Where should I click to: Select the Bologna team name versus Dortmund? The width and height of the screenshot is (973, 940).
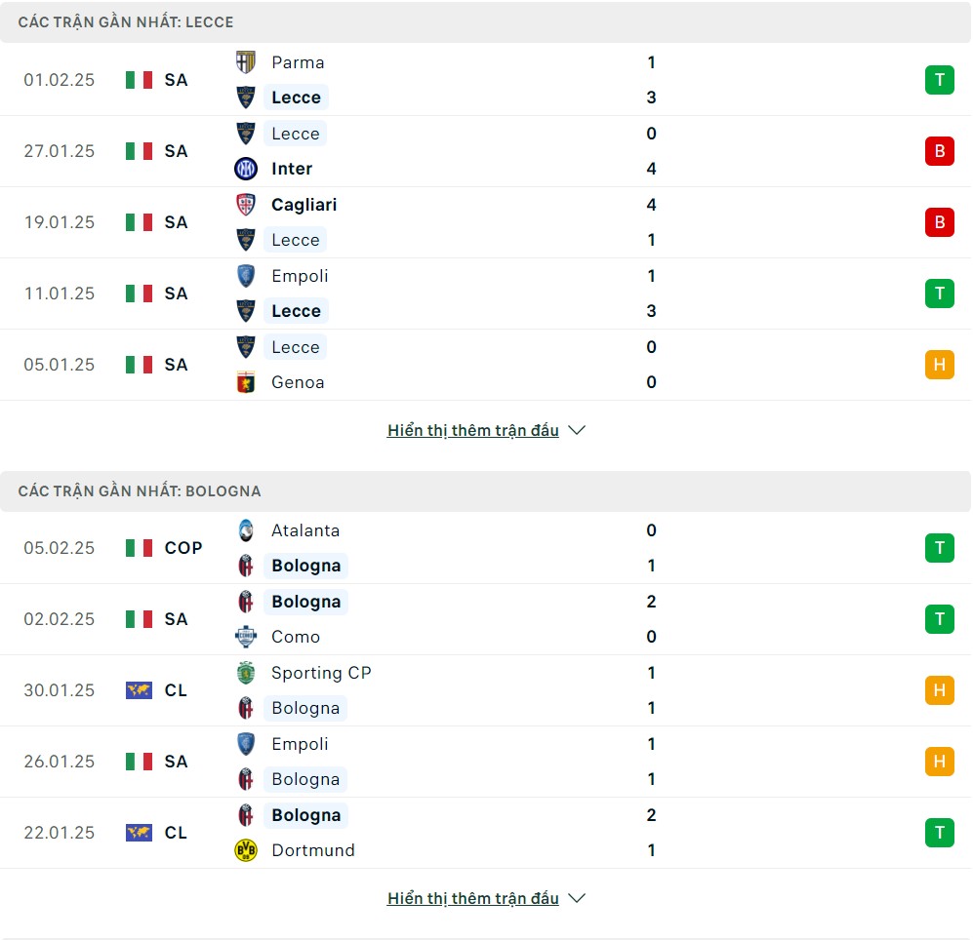[305, 815]
